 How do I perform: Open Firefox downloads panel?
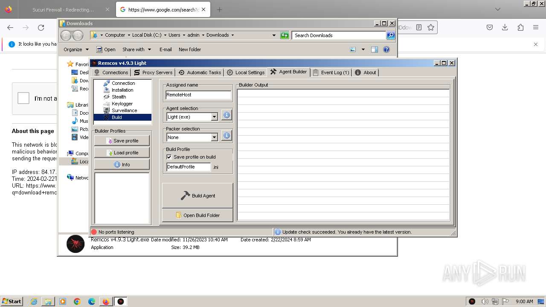(x=505, y=27)
